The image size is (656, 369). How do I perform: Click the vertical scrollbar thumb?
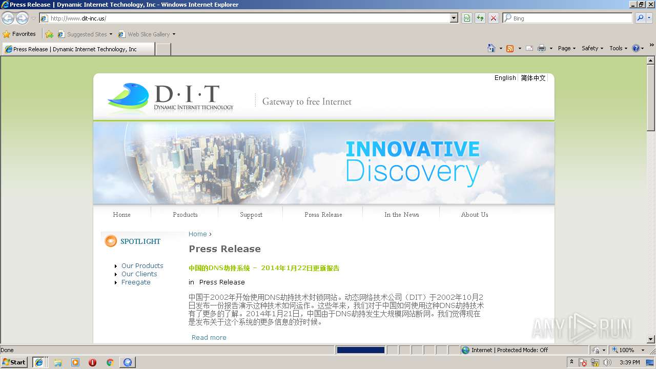(x=651, y=97)
